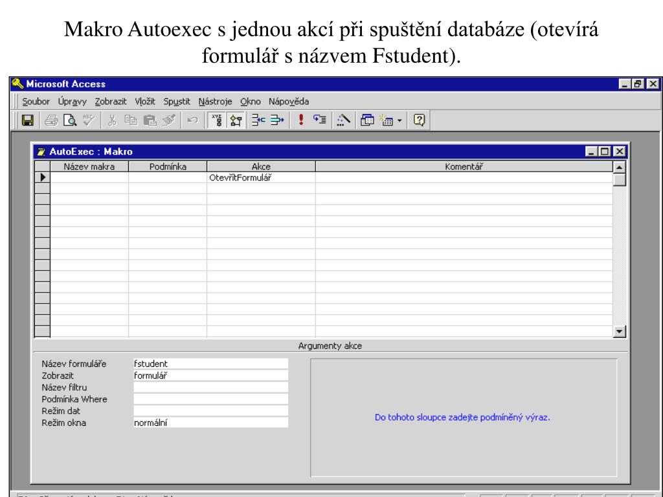The image size is (663, 497).
Task: Click the Save diskette icon
Action: click(27, 120)
